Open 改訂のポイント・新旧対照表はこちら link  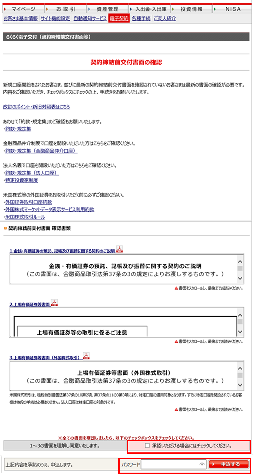pos(36,107)
